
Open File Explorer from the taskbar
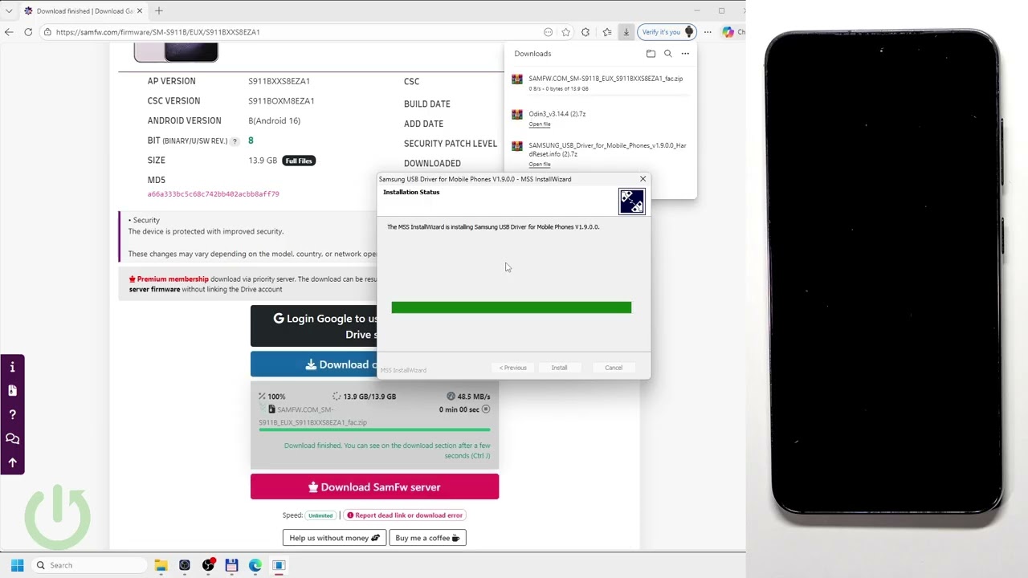[161, 565]
